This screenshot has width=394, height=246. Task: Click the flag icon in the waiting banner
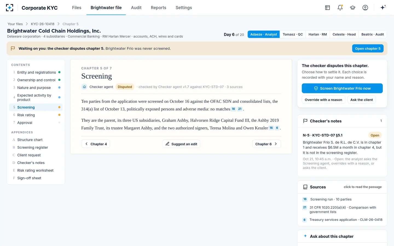[x=13, y=48]
